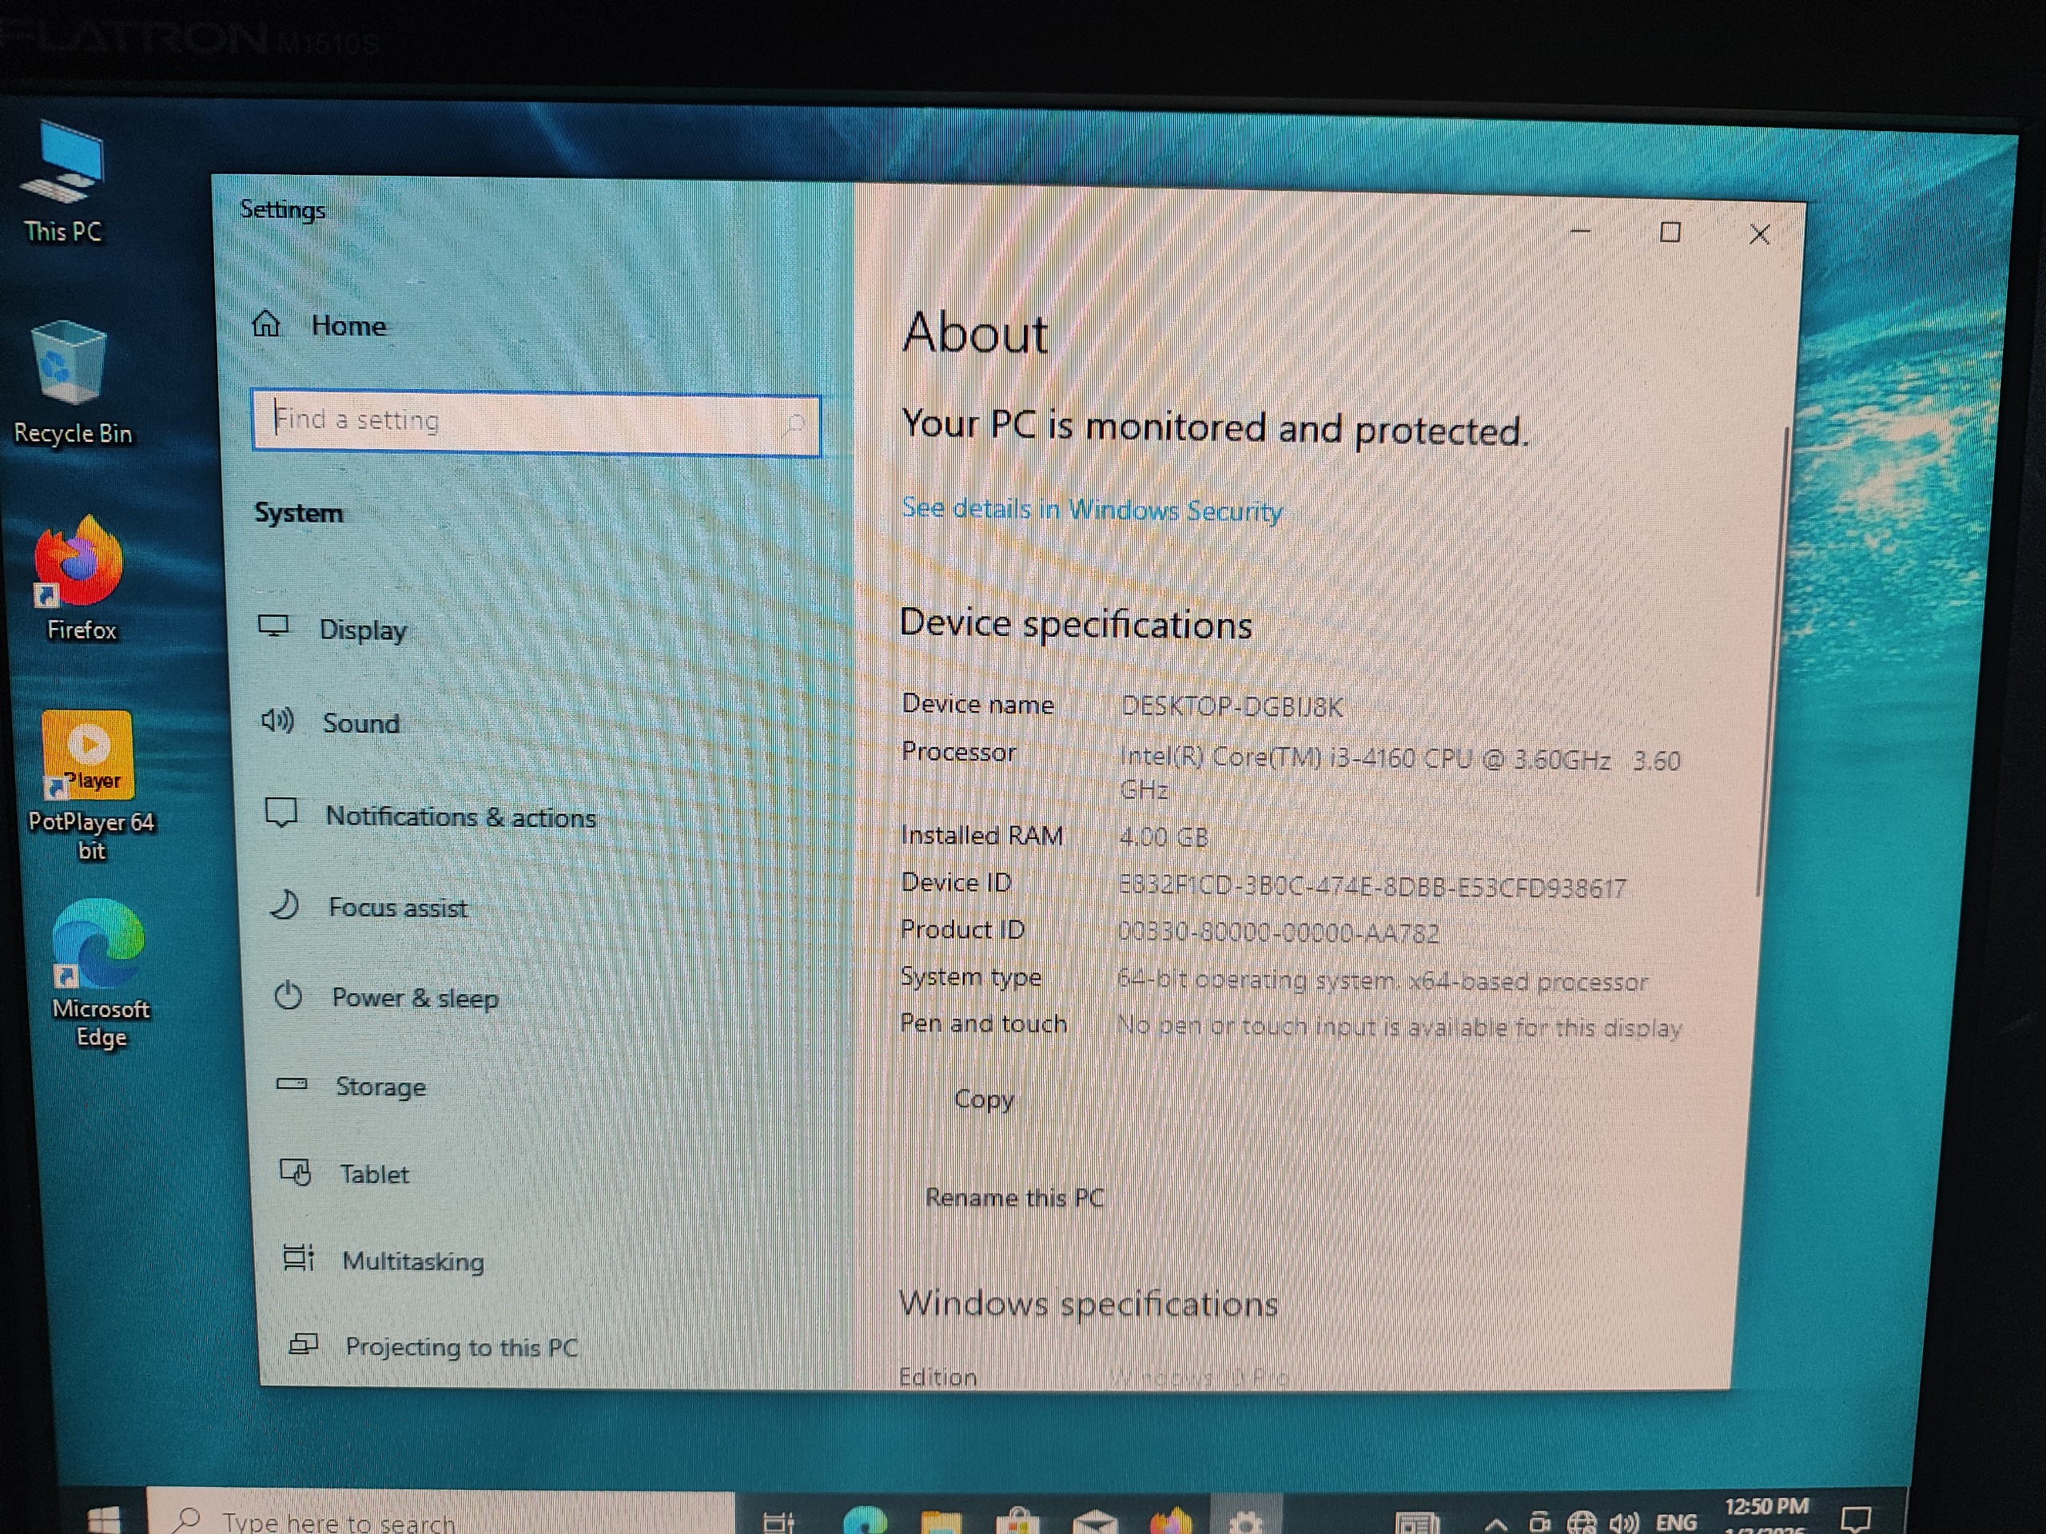Open Sound settings page
The height and width of the screenshot is (1534, 2046).
tap(360, 723)
